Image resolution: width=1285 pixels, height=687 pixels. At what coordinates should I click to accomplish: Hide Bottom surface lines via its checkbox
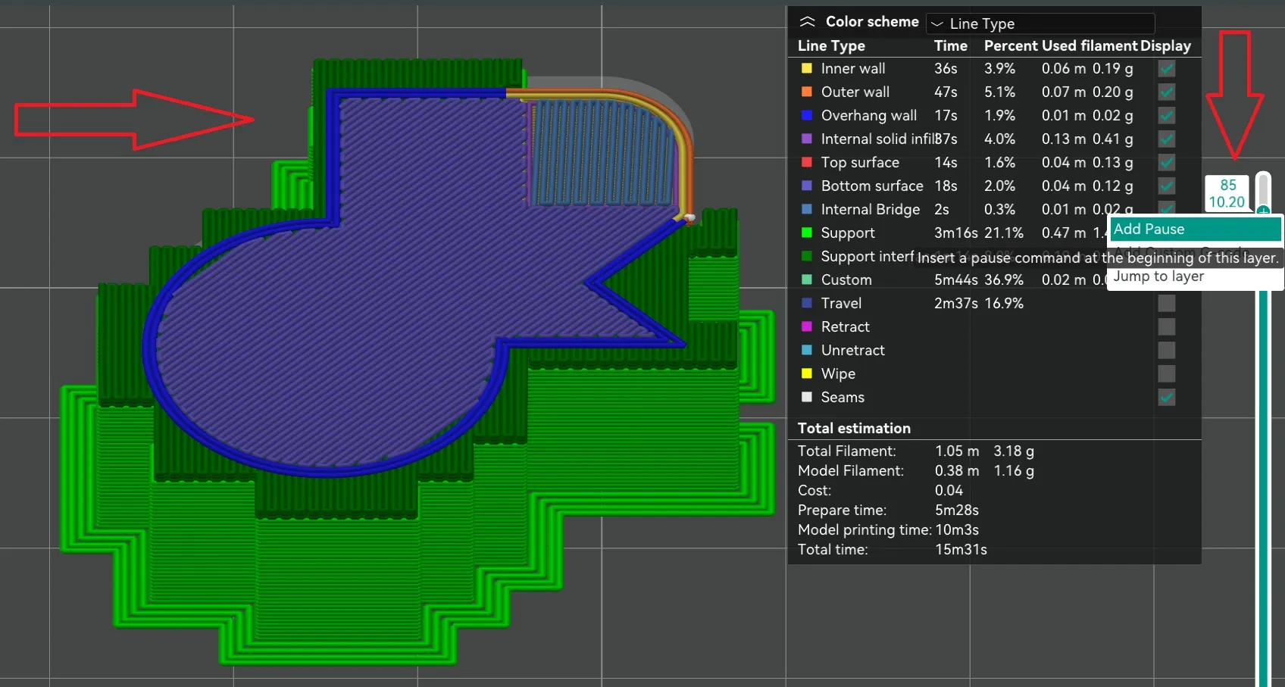pyautogui.click(x=1167, y=186)
